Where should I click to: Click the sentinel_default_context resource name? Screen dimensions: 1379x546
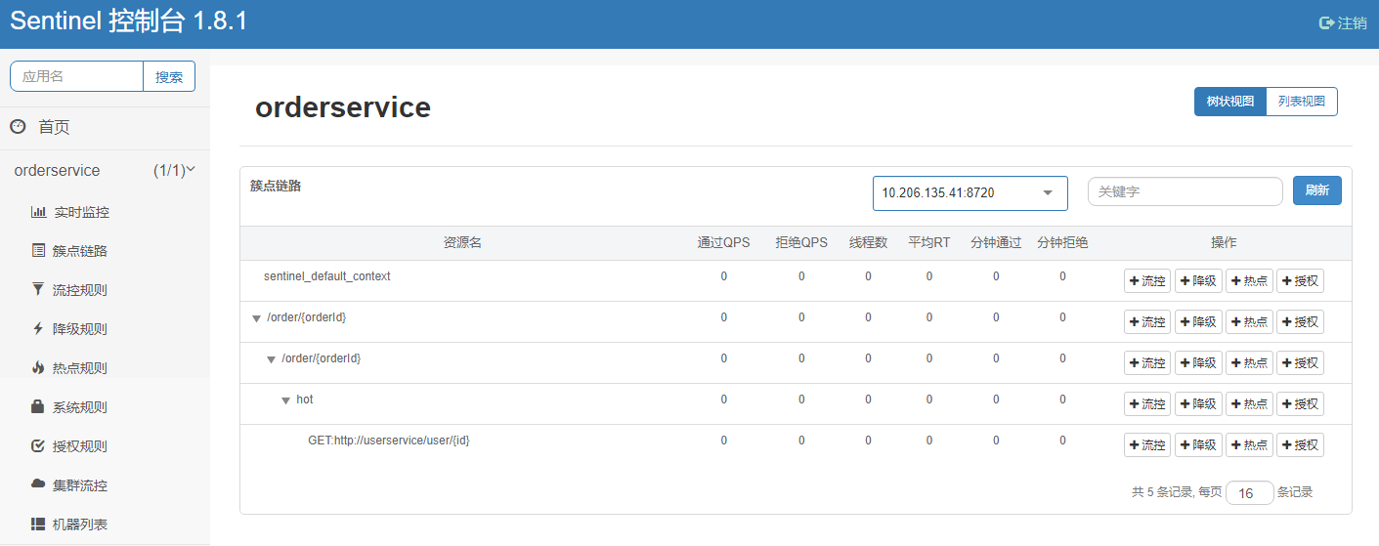[327, 276]
